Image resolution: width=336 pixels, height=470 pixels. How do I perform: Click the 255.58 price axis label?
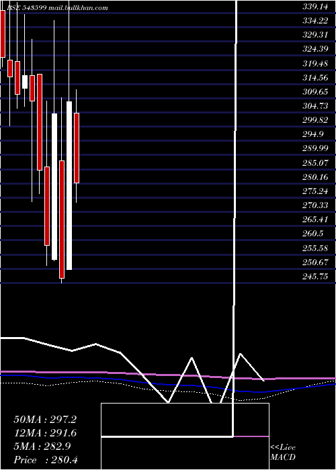pyautogui.click(x=315, y=248)
